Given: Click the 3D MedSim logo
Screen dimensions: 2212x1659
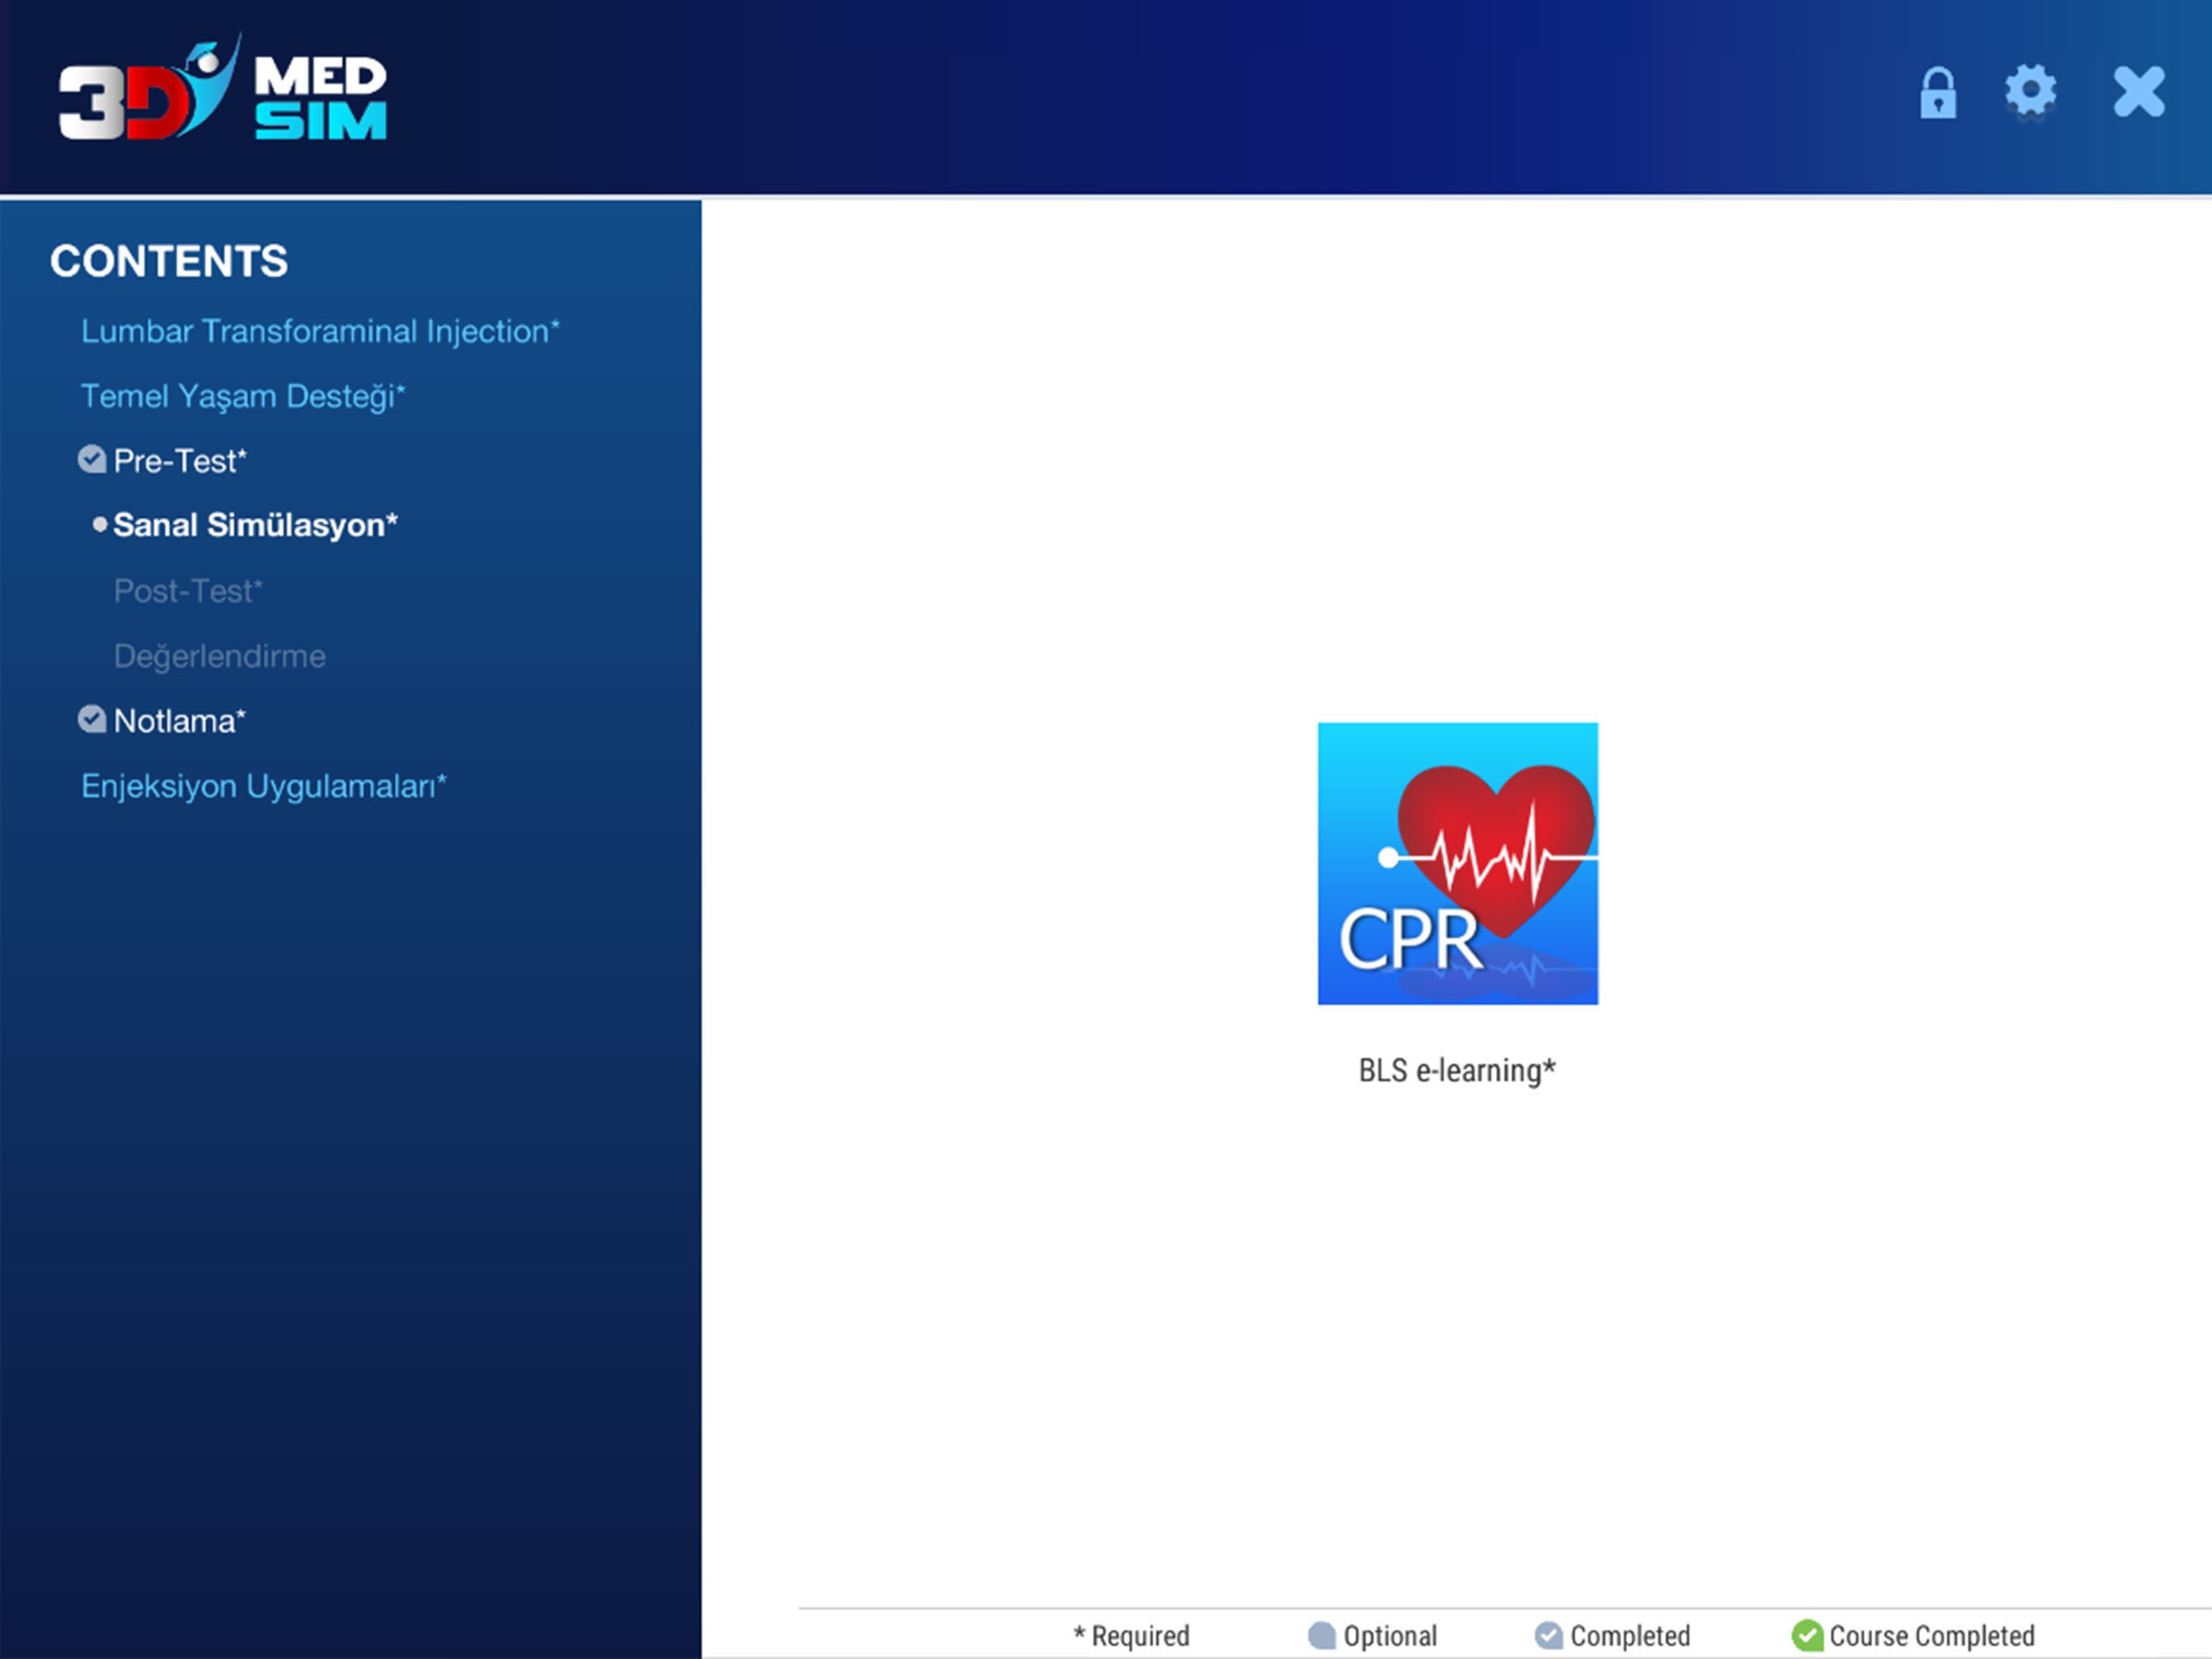Looking at the screenshot, I should 222,91.
